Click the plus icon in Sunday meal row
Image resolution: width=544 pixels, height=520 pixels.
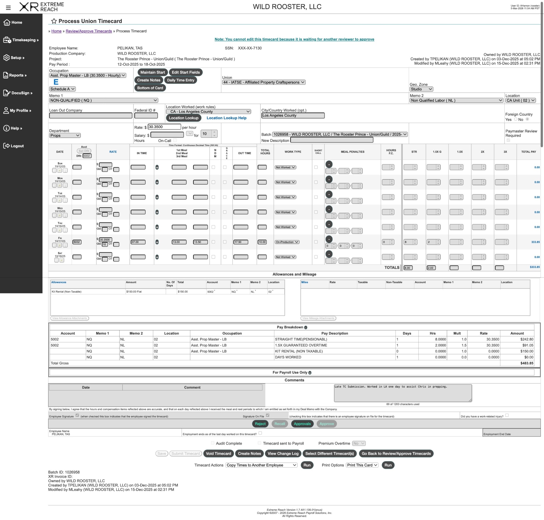(x=157, y=167)
